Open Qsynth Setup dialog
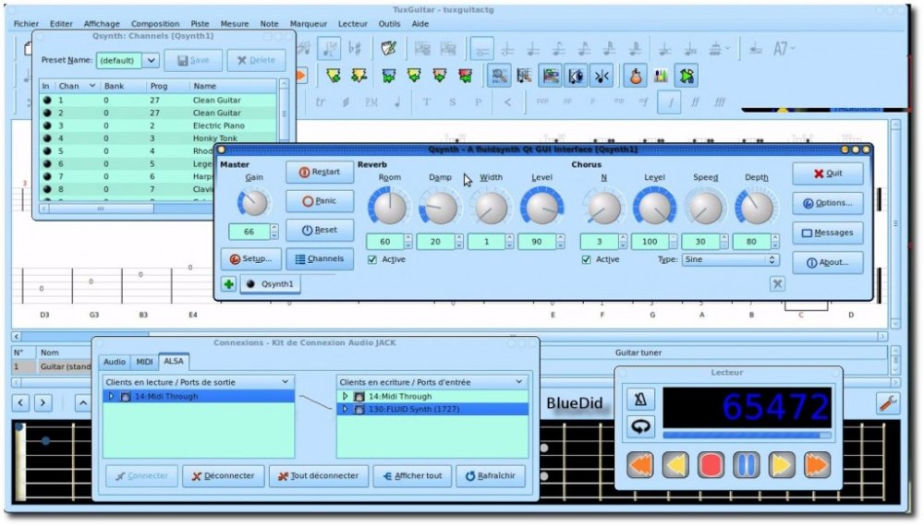The image size is (924, 526). pos(250,259)
